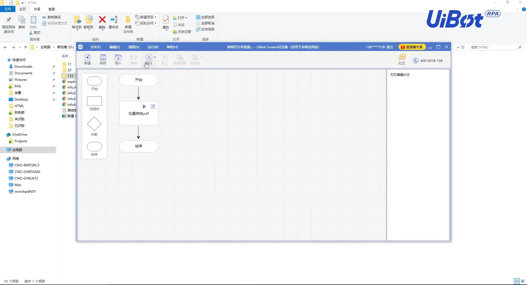
Task: Select 此电脑 in the navigation pane
Action: coord(17,150)
